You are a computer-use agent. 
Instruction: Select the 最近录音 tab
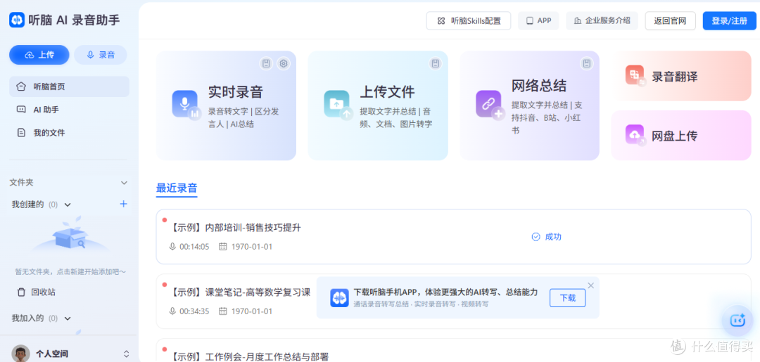tap(177, 189)
